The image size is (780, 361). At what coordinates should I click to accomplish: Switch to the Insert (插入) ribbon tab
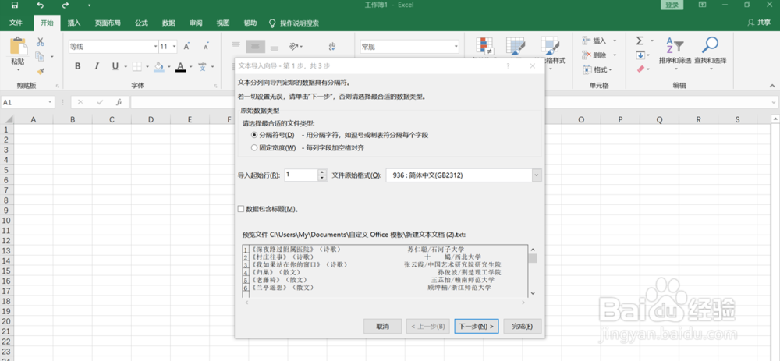click(x=74, y=23)
